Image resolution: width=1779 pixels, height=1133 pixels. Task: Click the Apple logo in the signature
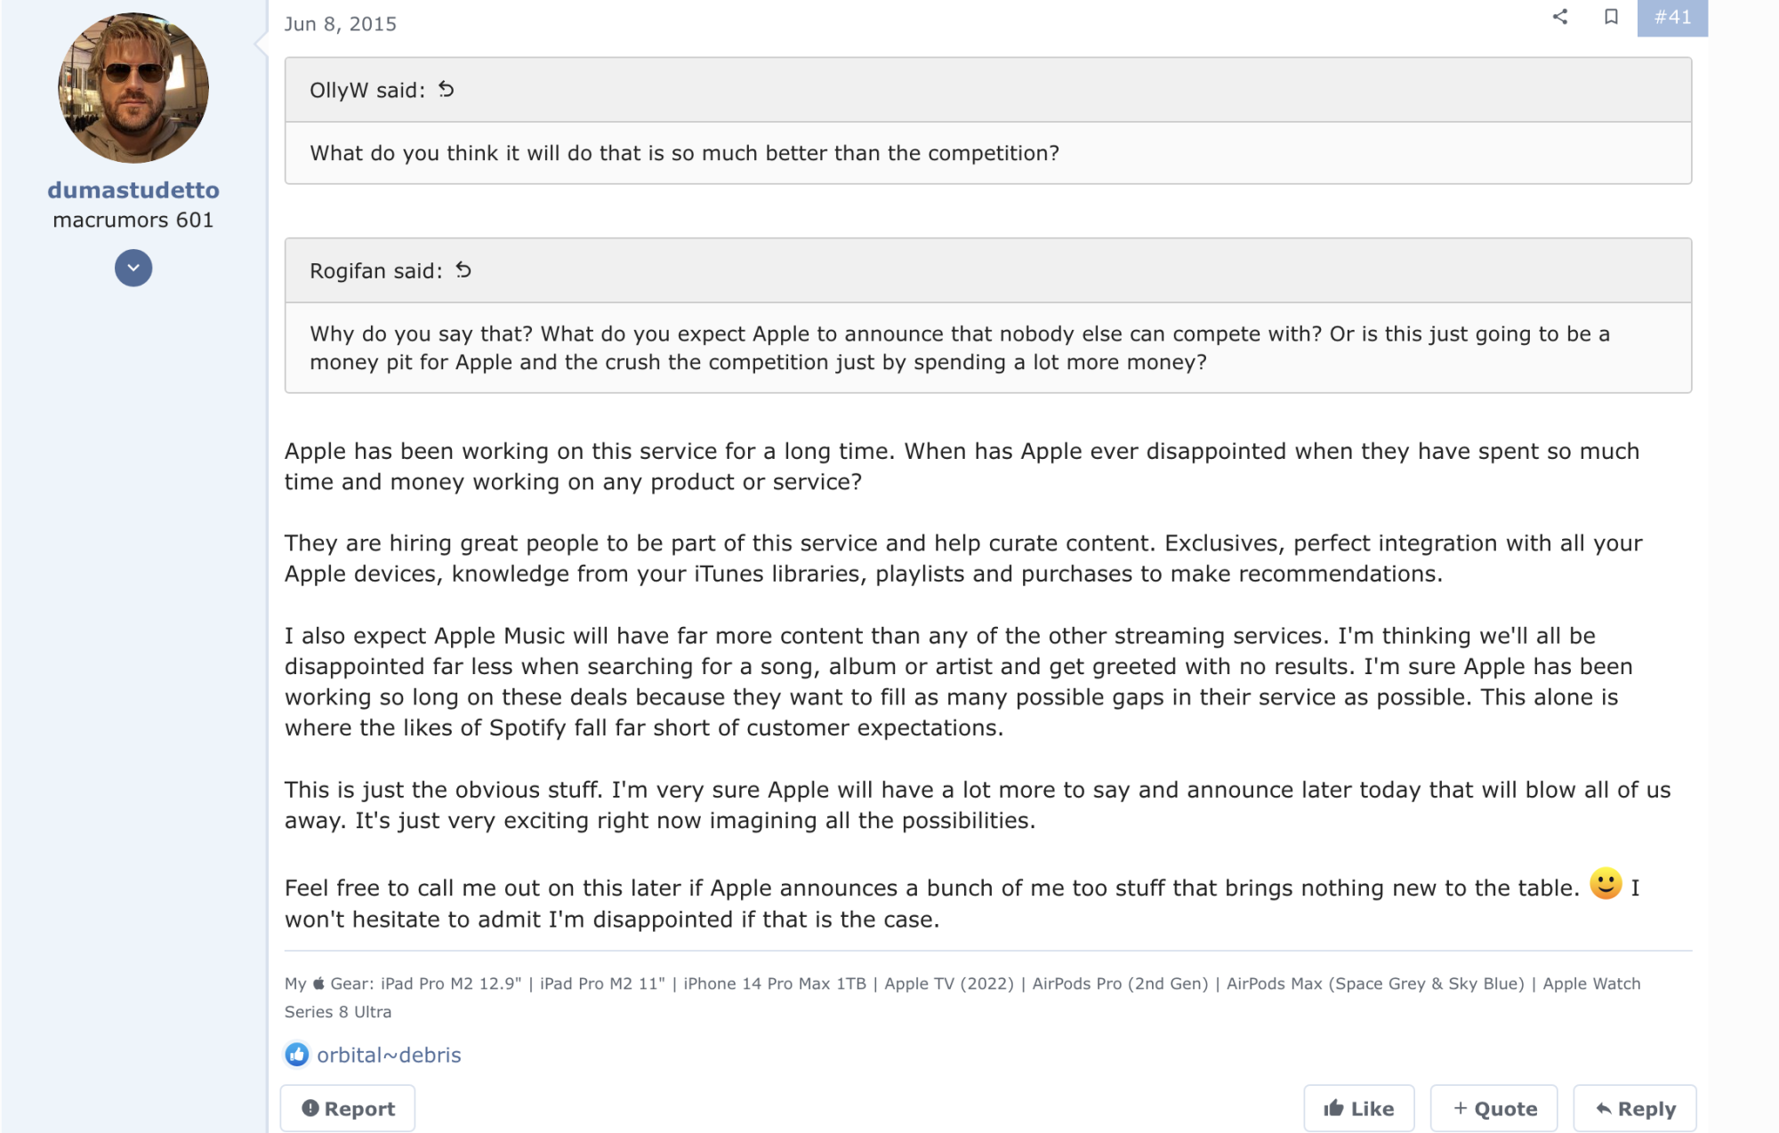318,983
